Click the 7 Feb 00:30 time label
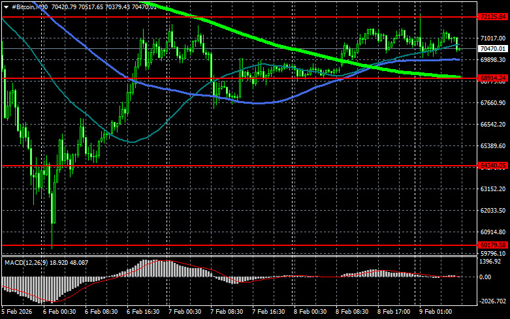The image size is (510, 319). point(185,312)
